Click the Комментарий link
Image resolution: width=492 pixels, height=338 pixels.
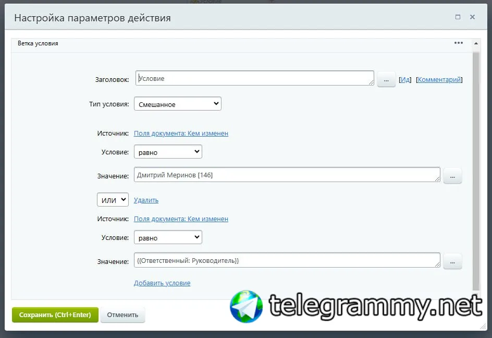pos(439,80)
